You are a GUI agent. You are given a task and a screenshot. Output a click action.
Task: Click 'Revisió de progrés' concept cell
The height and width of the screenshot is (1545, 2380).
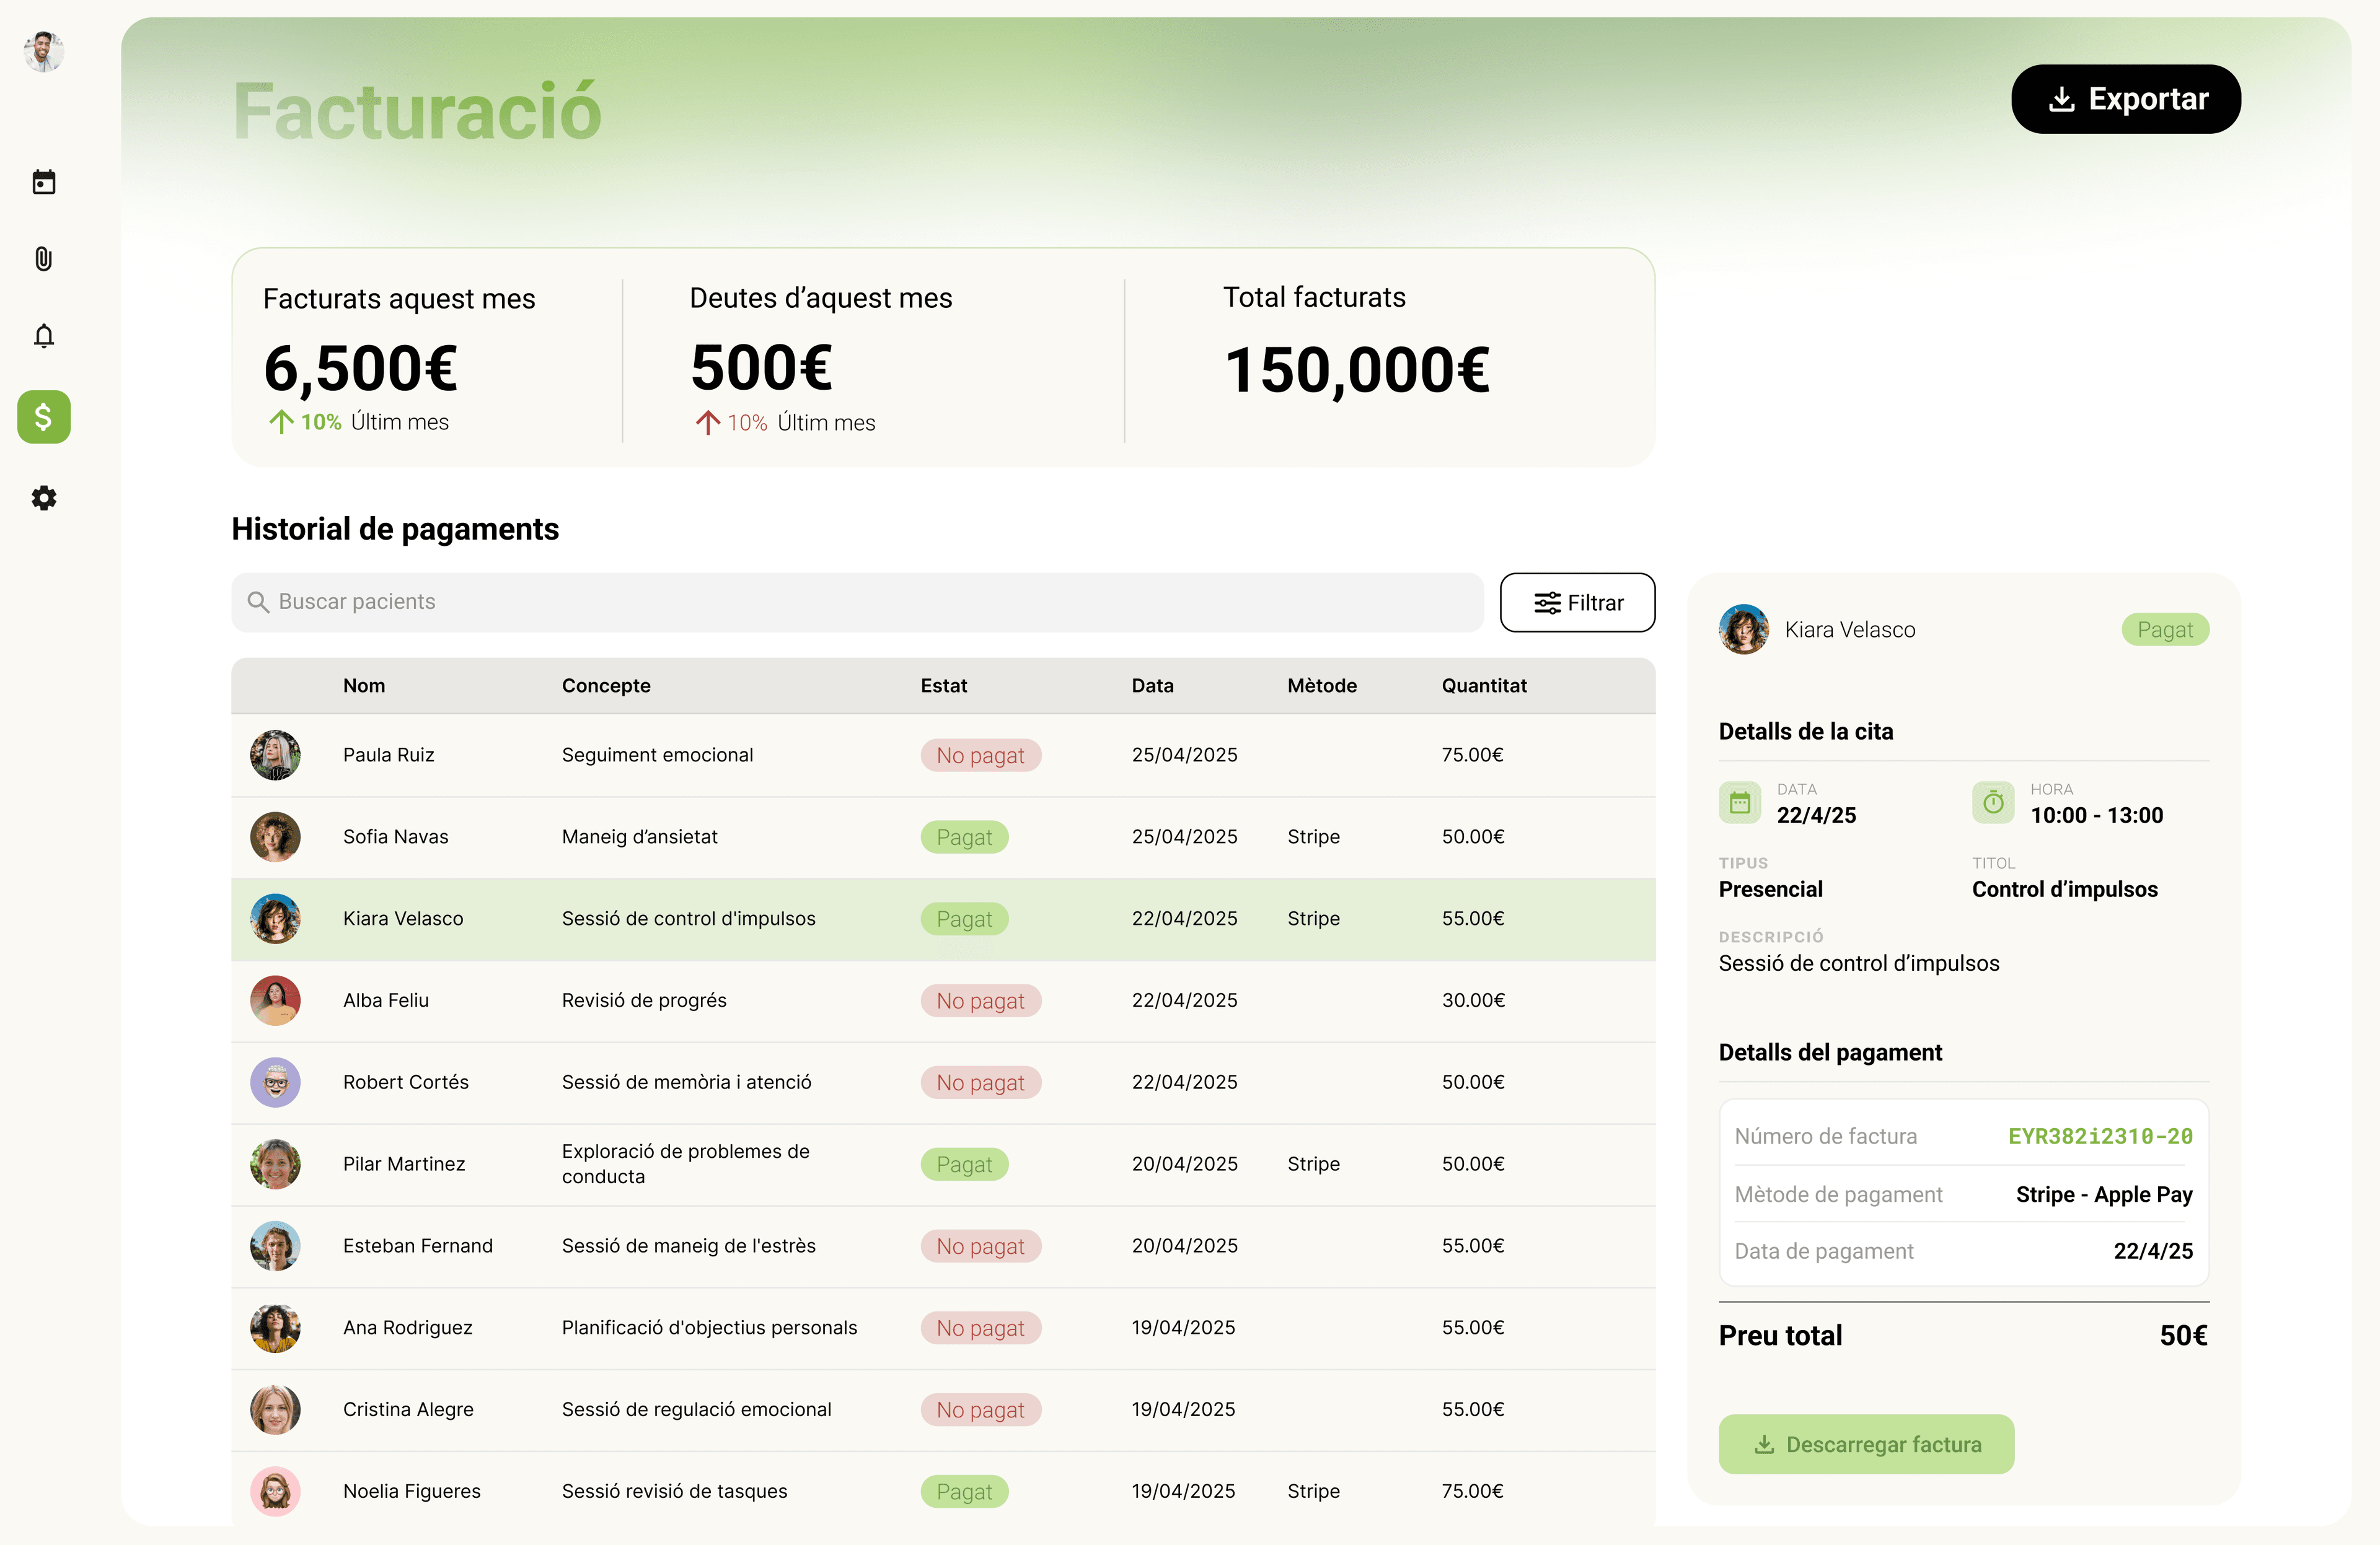pyautogui.click(x=644, y=1000)
